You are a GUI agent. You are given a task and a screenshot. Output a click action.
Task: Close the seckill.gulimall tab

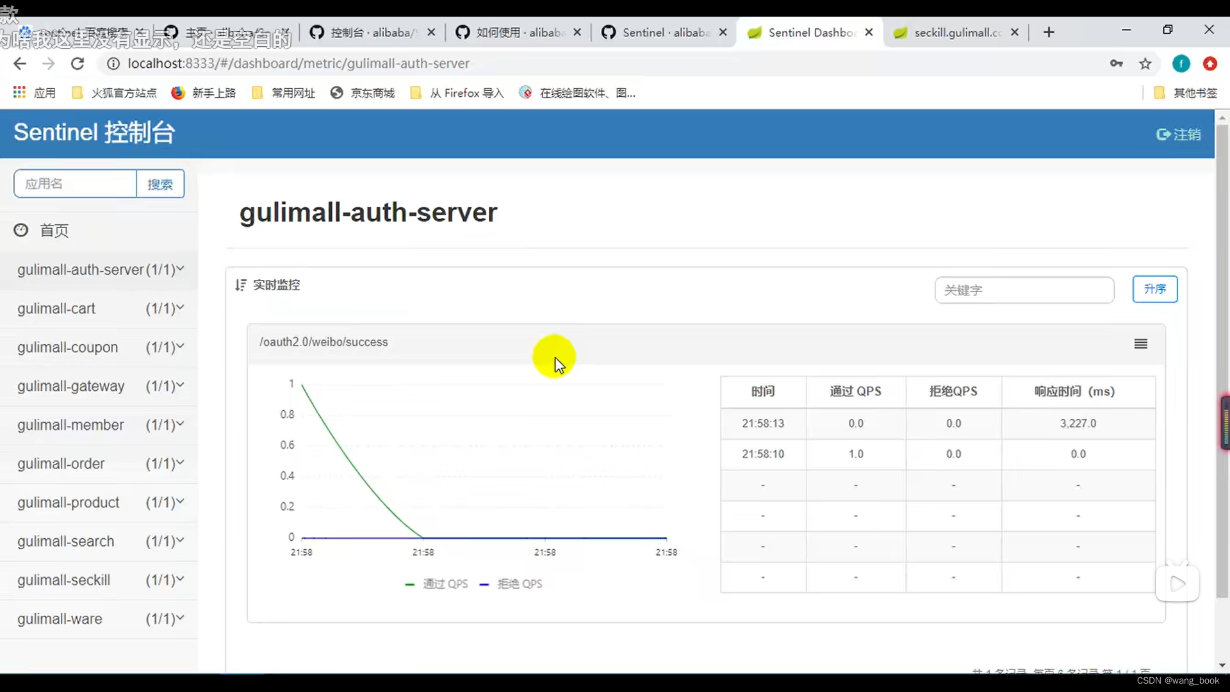[x=1015, y=32]
